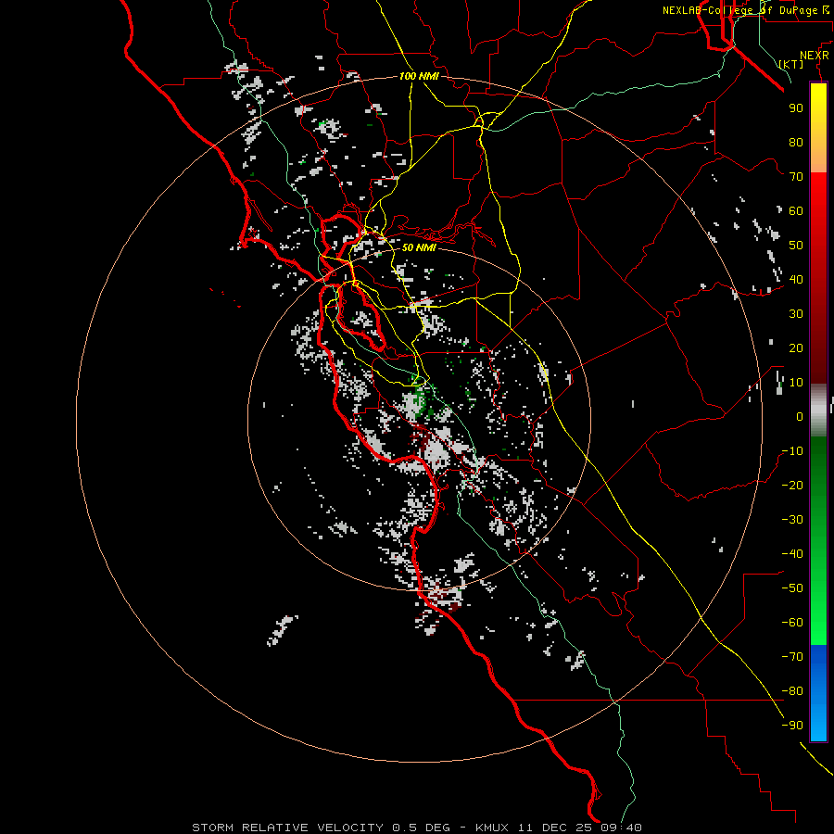
Task: Click the STORM RELATIVE VELOCITY caption text
Action: (287, 828)
